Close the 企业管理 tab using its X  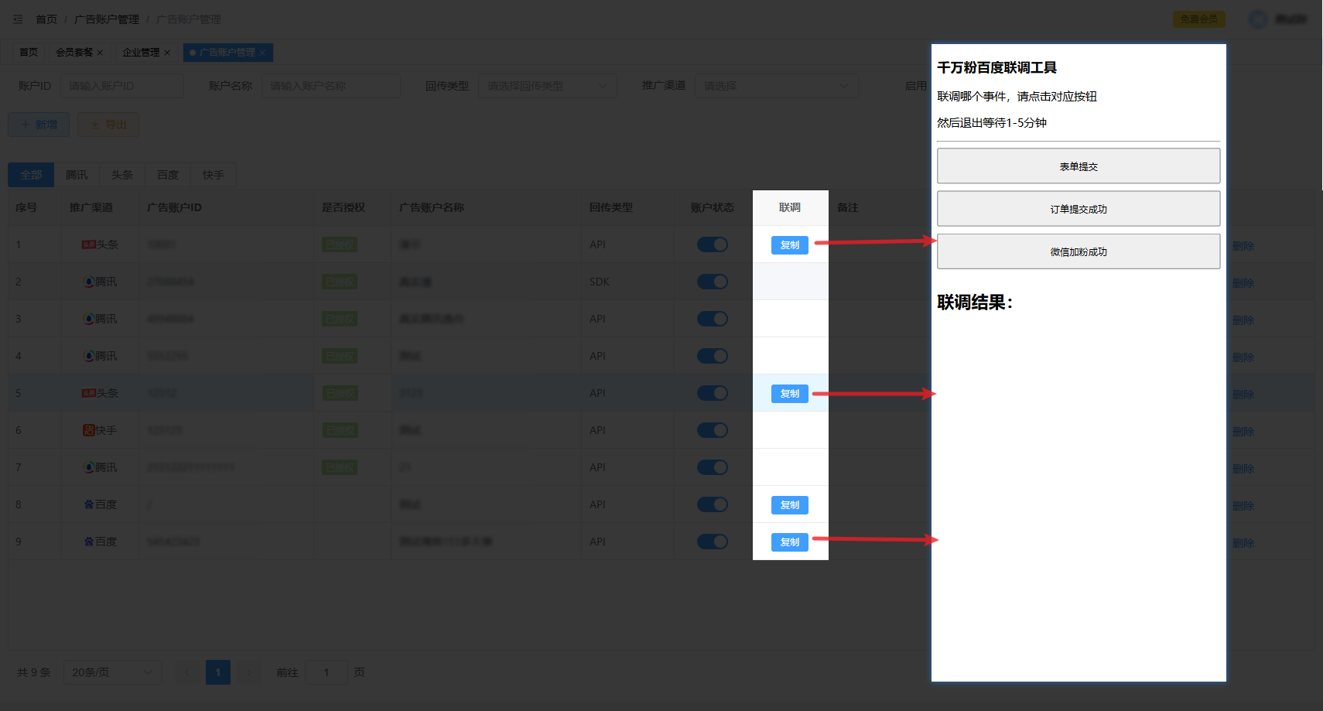pos(167,53)
